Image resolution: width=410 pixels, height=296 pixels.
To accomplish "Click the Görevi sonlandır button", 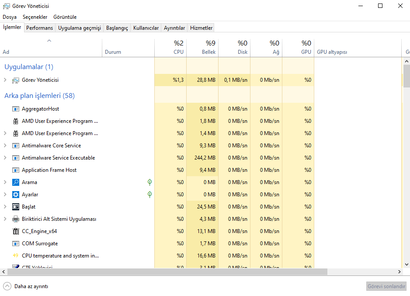I will [386, 286].
